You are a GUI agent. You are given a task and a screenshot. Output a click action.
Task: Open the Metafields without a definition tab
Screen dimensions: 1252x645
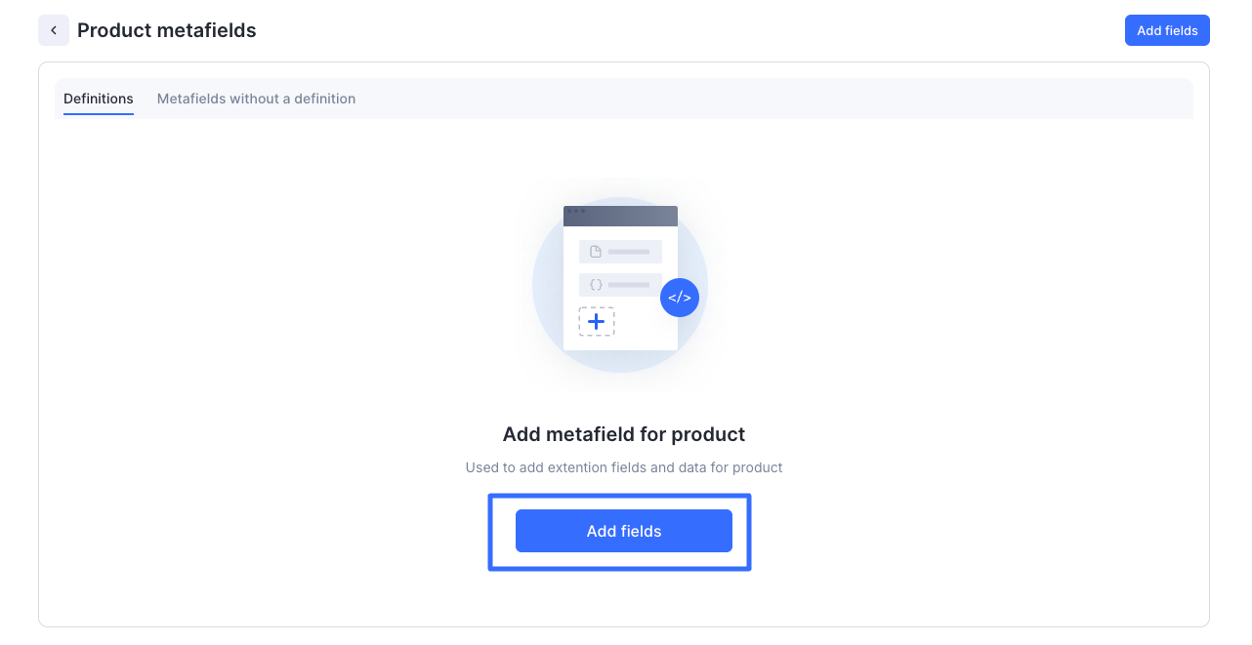[x=256, y=99]
